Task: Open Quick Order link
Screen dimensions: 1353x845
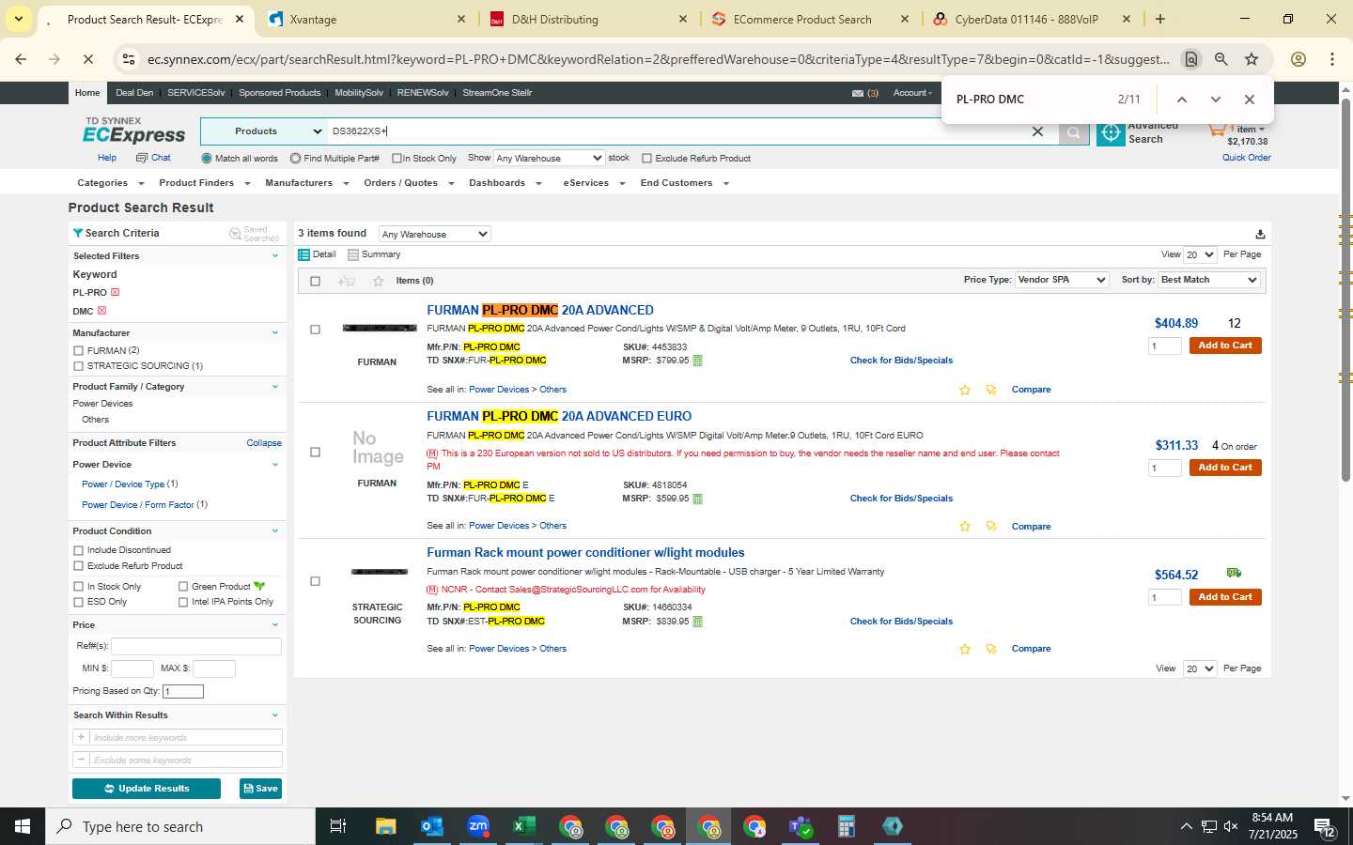Action: pyautogui.click(x=1246, y=158)
